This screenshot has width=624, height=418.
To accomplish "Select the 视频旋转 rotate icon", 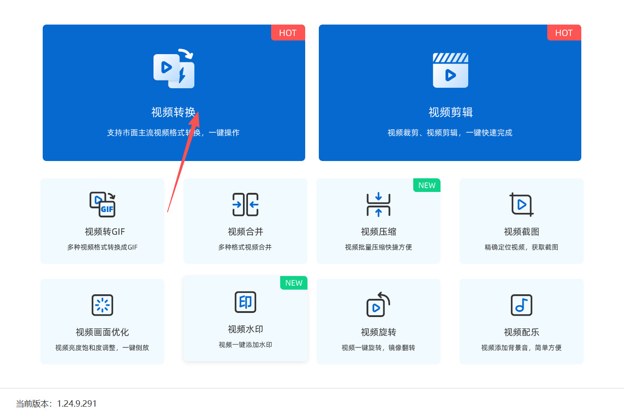I will coord(379,305).
